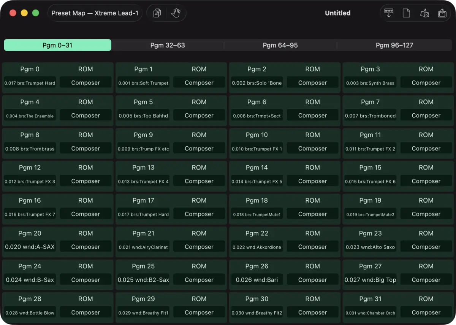Select the 0.003 brs:Synth Brass preset field
The height and width of the screenshot is (325, 456).
370,83
